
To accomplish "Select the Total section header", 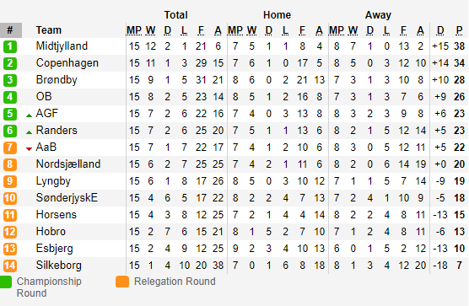I will [x=175, y=15].
